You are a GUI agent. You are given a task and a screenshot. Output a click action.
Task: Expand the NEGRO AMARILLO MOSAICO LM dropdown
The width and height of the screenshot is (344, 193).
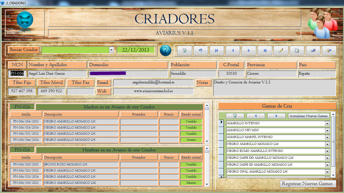click(x=327, y=144)
